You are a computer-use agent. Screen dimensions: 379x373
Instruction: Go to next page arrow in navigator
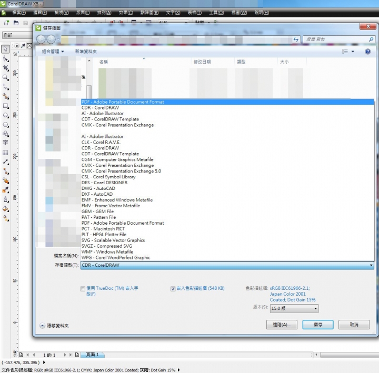(x=65, y=355)
